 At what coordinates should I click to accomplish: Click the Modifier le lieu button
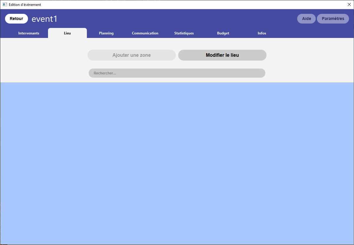222,55
